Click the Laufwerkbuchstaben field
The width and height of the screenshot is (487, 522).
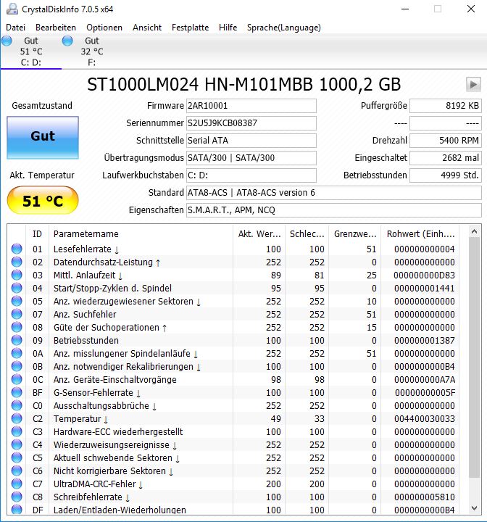pyautogui.click(x=251, y=175)
